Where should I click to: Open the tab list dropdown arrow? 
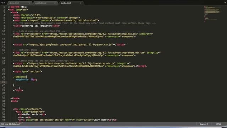tap(225, 3)
